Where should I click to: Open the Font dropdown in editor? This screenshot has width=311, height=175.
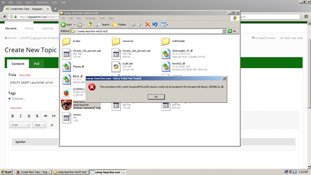(x=20, y=125)
